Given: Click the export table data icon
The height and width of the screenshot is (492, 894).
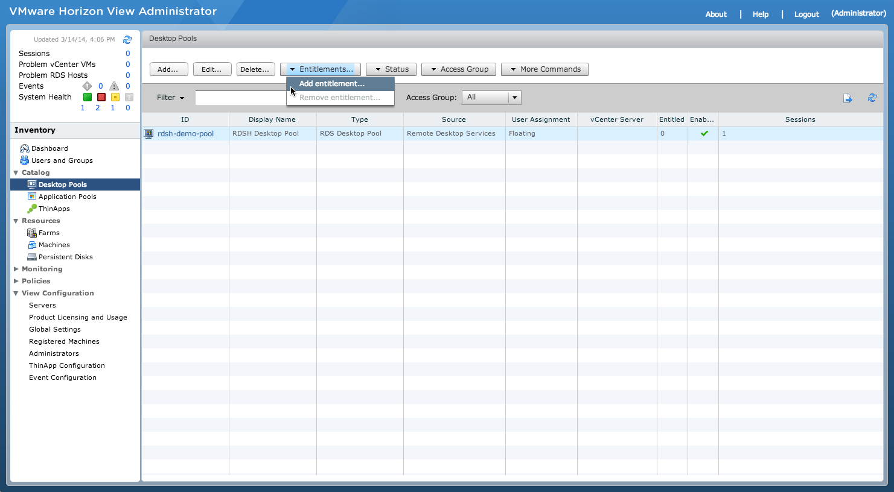Looking at the screenshot, I should click(848, 98).
